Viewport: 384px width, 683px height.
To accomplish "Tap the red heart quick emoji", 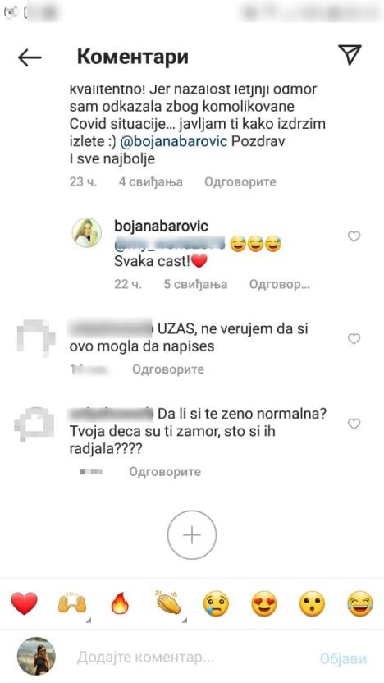I will point(24,603).
